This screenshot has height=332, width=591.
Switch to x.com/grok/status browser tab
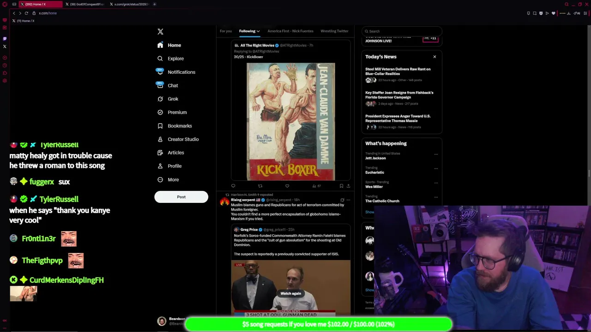click(129, 4)
